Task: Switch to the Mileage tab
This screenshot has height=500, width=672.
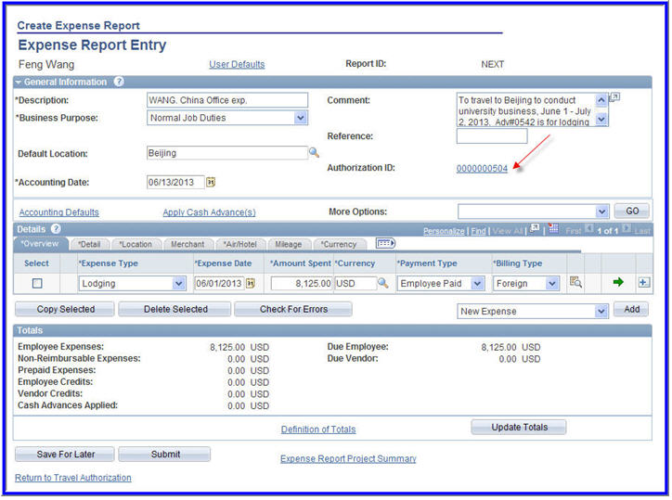Action: coord(288,244)
